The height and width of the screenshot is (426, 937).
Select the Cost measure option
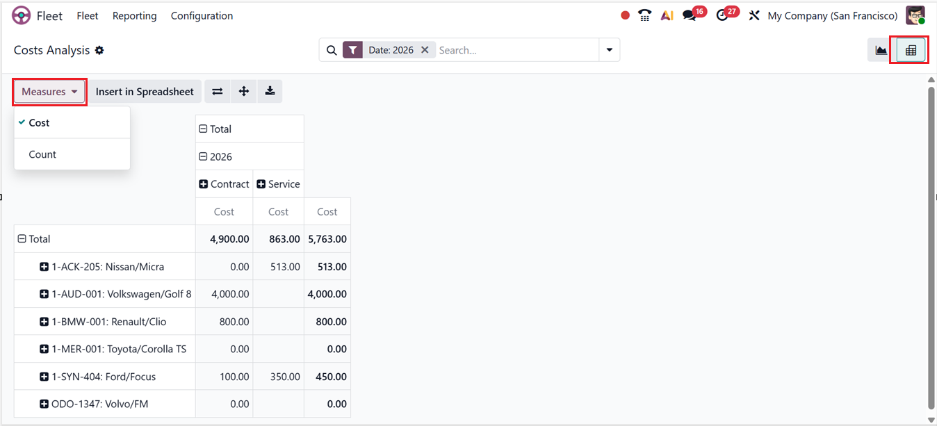[x=40, y=123]
